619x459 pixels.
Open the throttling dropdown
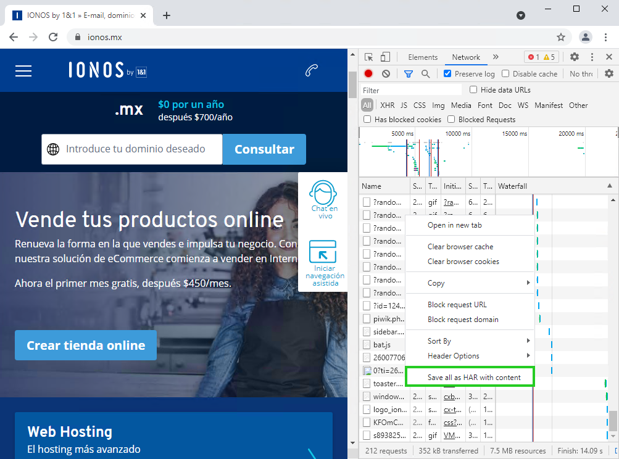581,74
